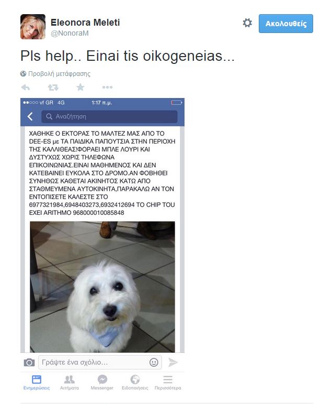Click the Eleonora Meleti display name
This screenshot has width=333, height=404.
(x=85, y=23)
